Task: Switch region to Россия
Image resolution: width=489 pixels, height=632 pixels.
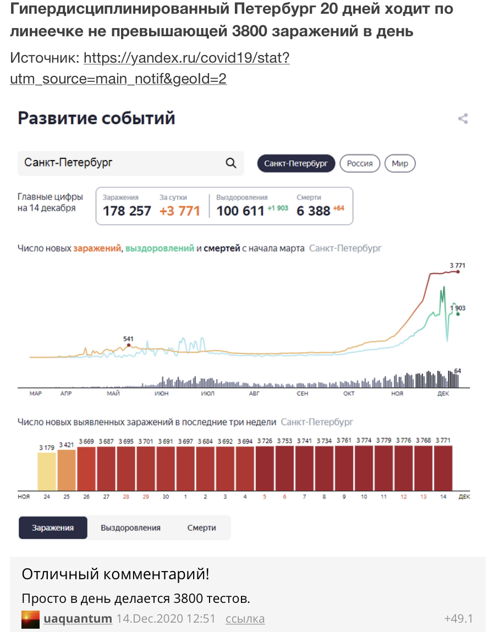Action: (x=360, y=164)
